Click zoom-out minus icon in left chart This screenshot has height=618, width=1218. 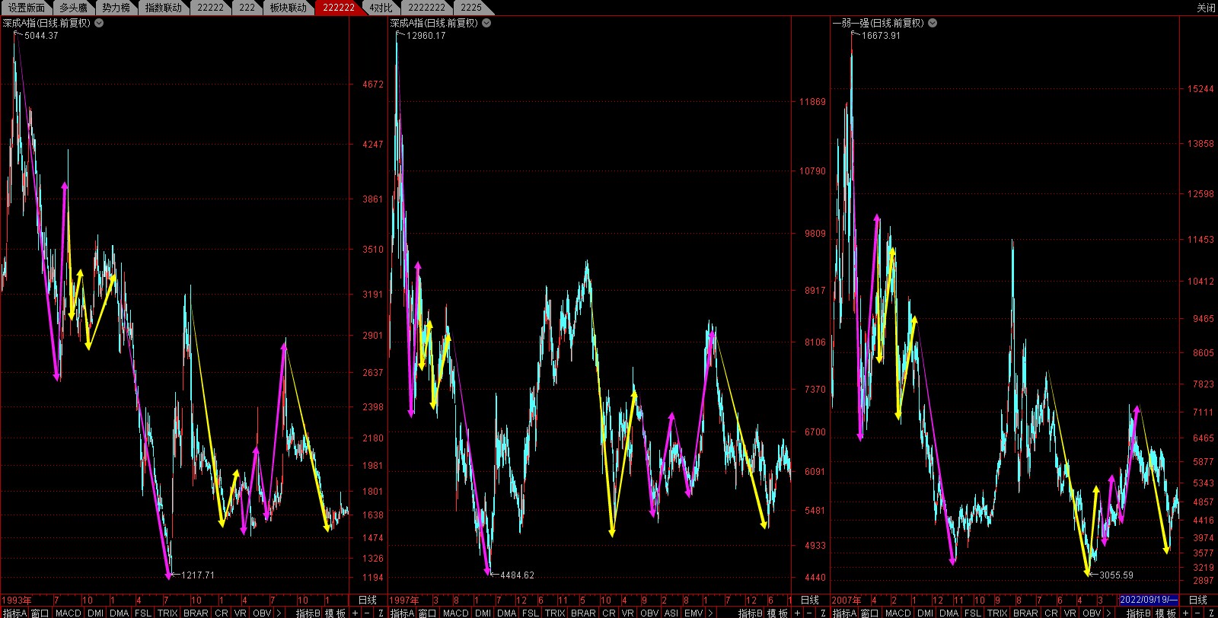point(367,613)
